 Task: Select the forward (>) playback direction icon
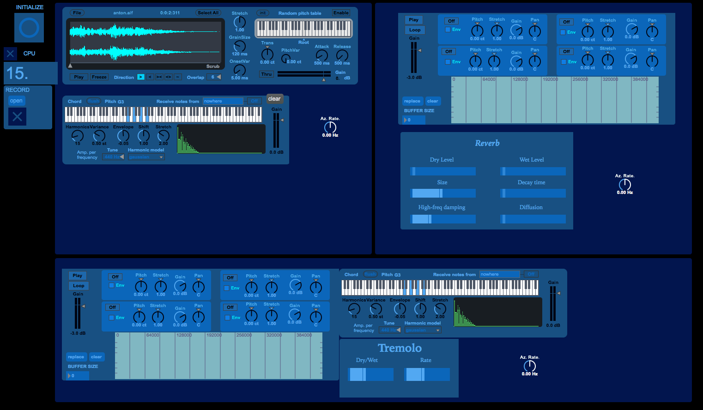coord(141,77)
